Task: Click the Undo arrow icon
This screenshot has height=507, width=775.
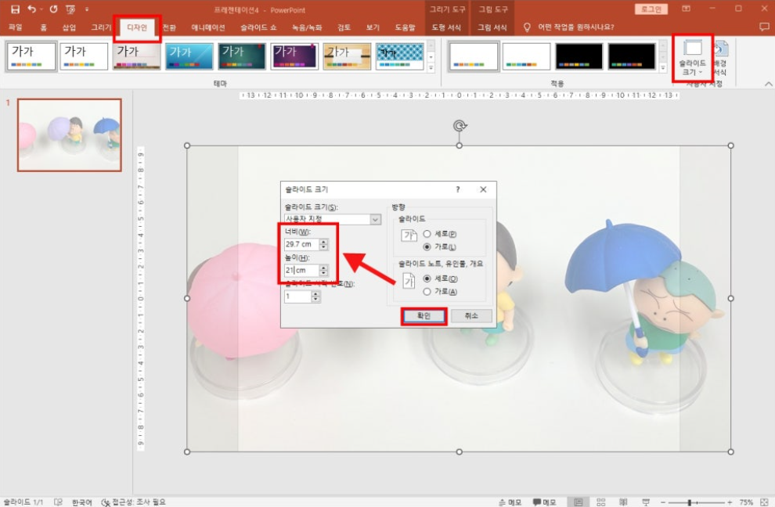Action: (31, 9)
